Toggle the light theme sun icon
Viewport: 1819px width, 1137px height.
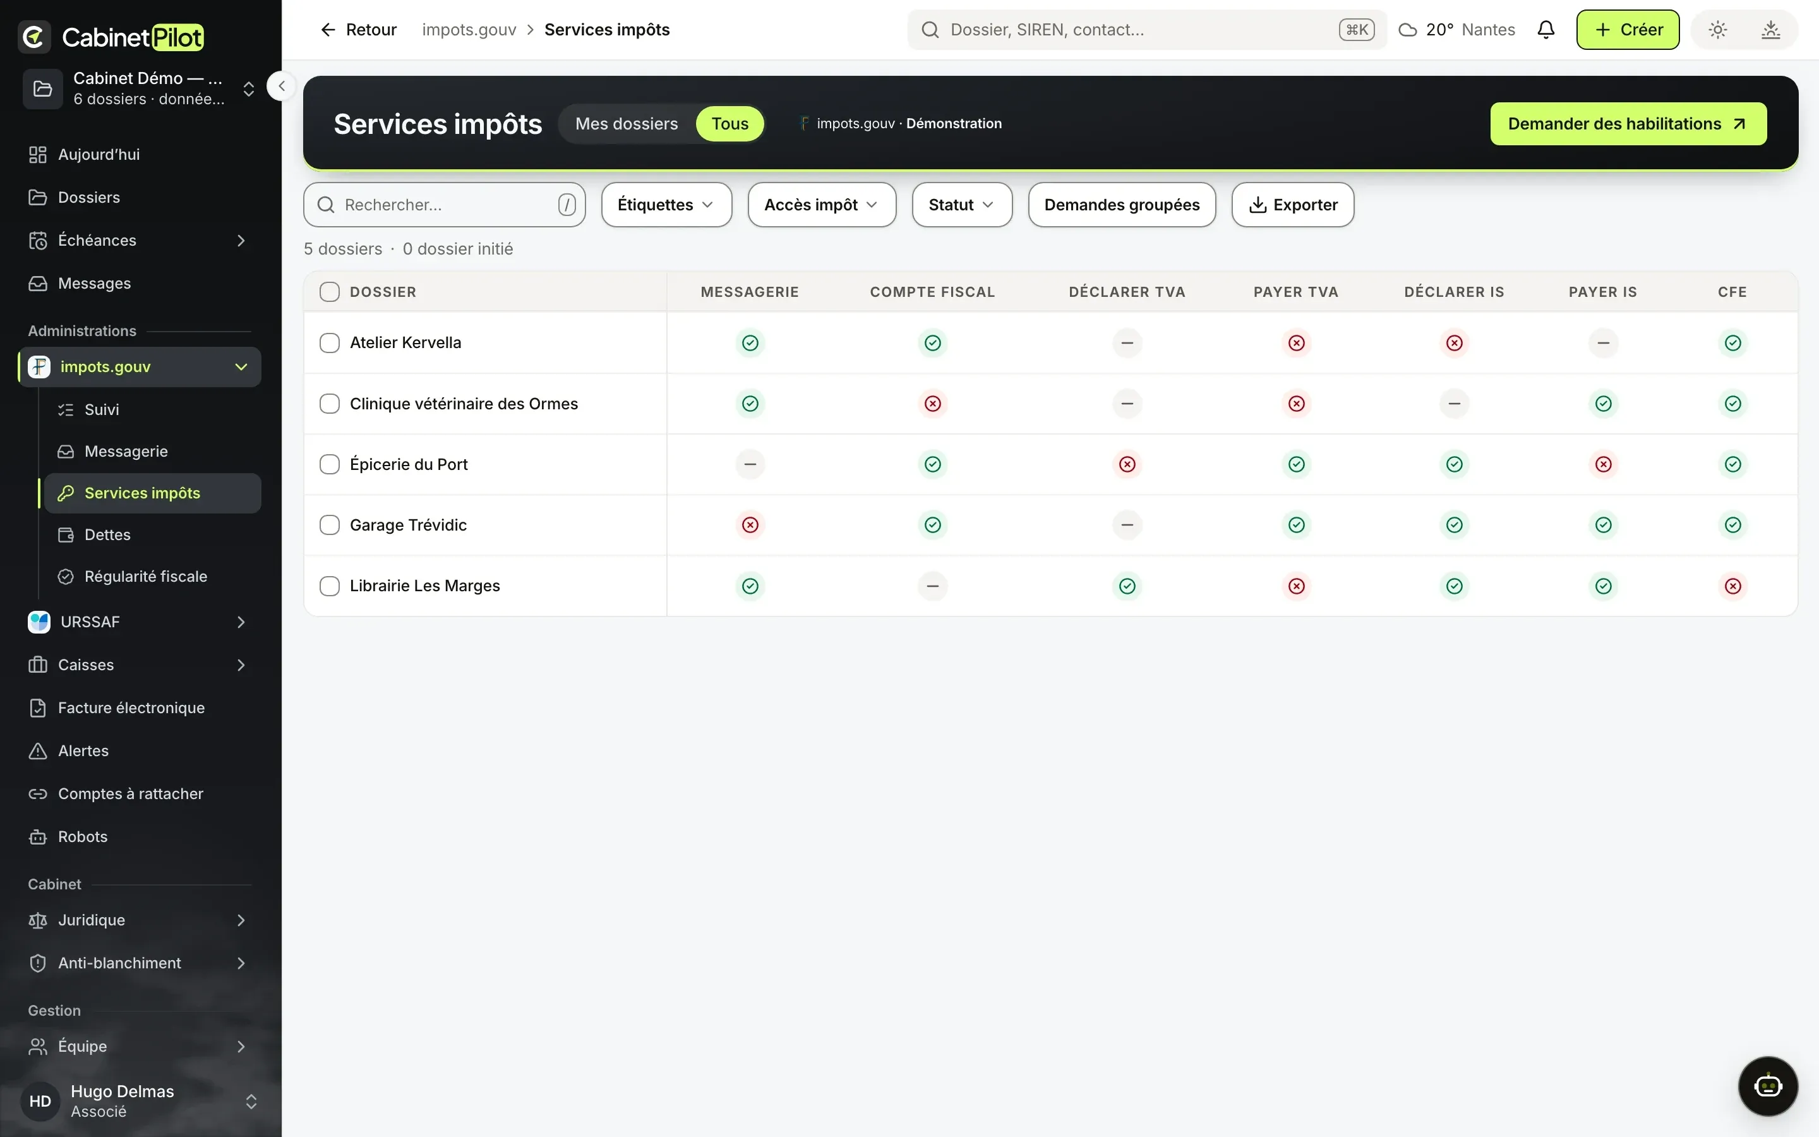(1717, 30)
